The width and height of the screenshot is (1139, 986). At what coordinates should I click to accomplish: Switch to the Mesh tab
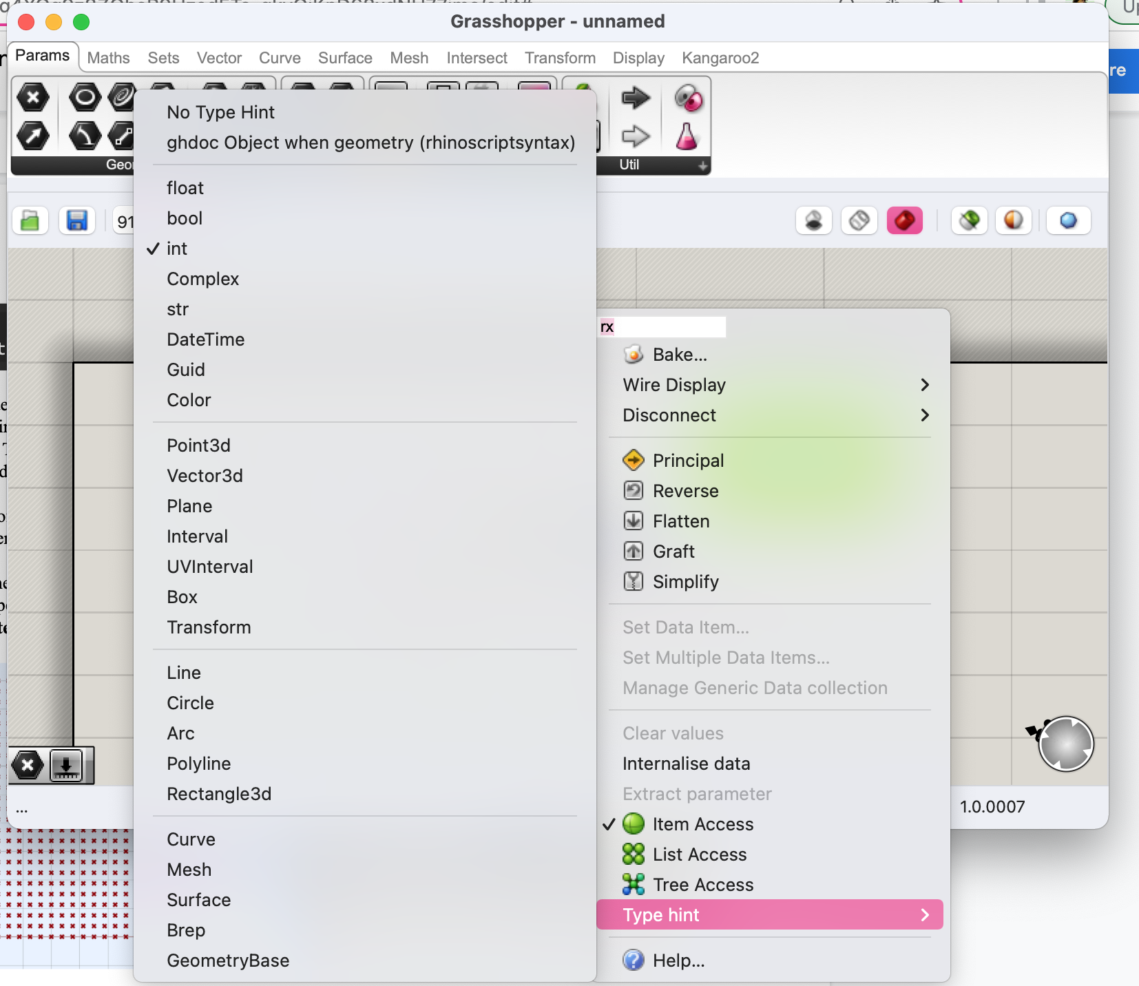pyautogui.click(x=409, y=58)
